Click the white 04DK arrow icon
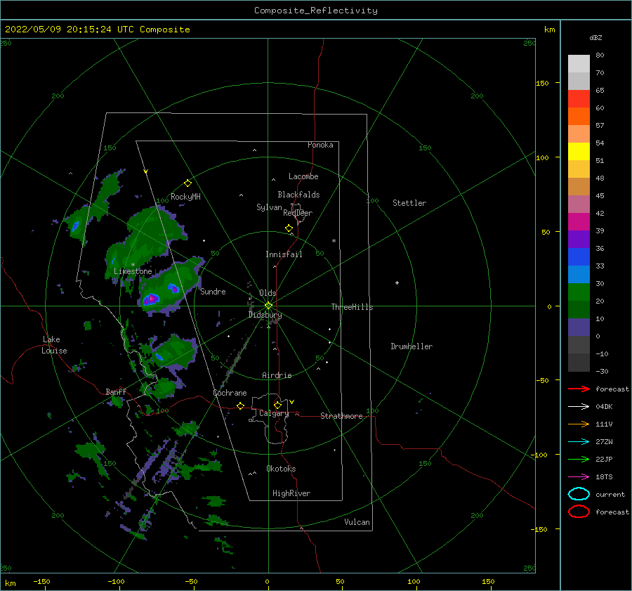This screenshot has width=632, height=591. (x=579, y=406)
